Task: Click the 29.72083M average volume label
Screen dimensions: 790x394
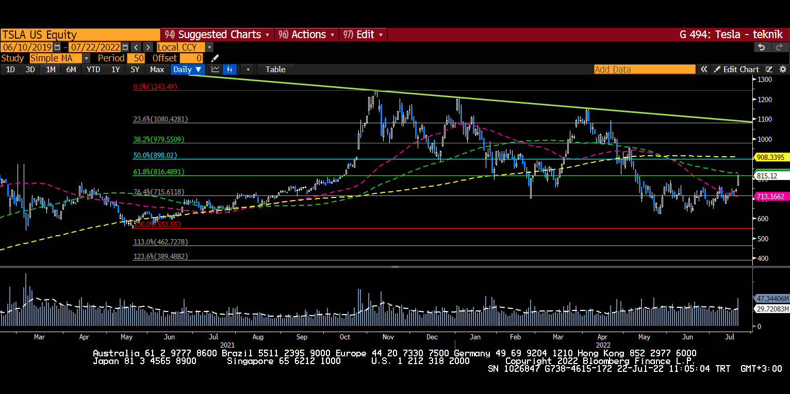Action: click(x=772, y=309)
